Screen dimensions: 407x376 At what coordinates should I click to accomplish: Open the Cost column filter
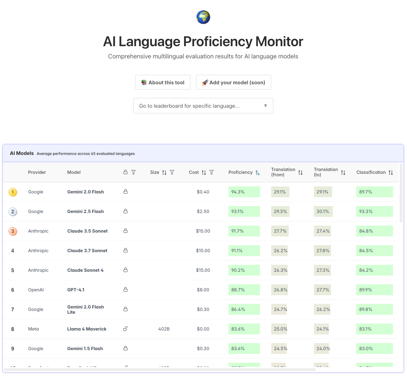(x=211, y=172)
